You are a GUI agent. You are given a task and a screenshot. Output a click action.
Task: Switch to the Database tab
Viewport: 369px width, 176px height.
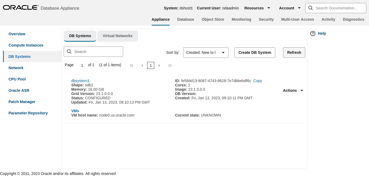[x=186, y=19]
